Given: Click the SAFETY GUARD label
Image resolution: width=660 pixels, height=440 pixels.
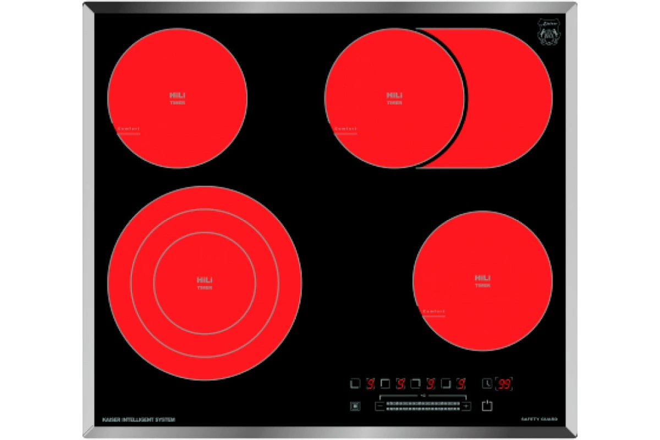Looking at the screenshot, I should (x=539, y=420).
